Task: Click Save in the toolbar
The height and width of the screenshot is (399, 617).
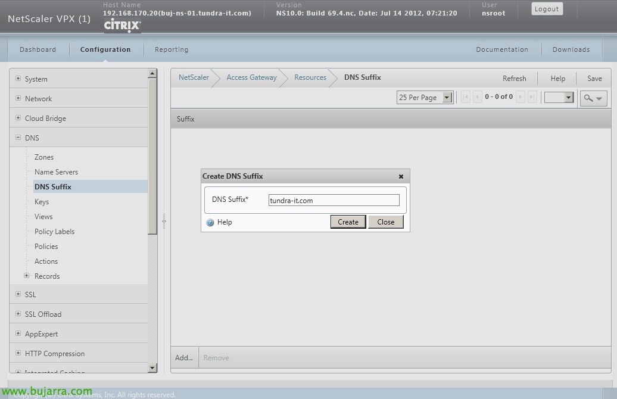Action: click(594, 78)
